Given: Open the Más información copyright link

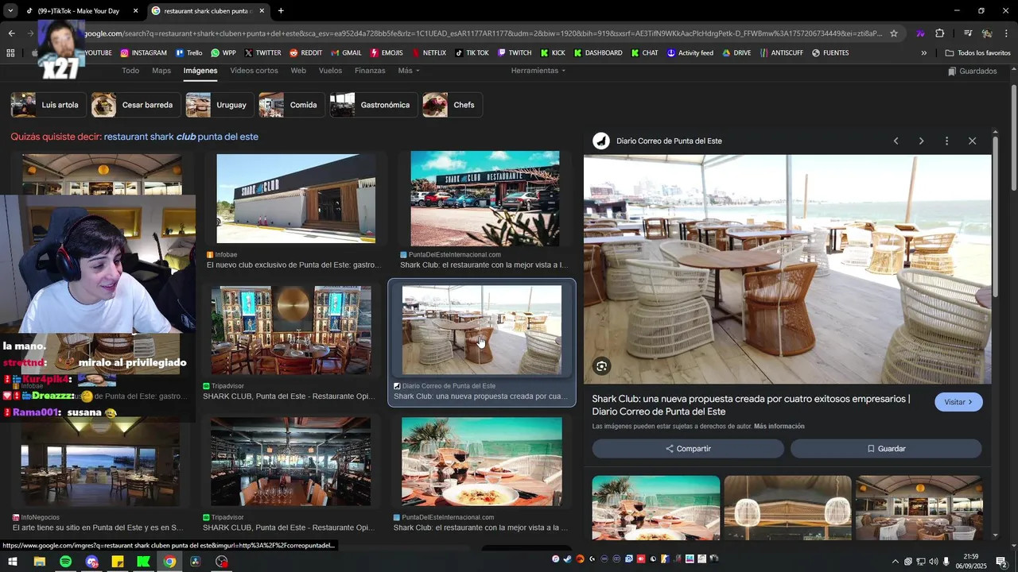Looking at the screenshot, I should [779, 427].
